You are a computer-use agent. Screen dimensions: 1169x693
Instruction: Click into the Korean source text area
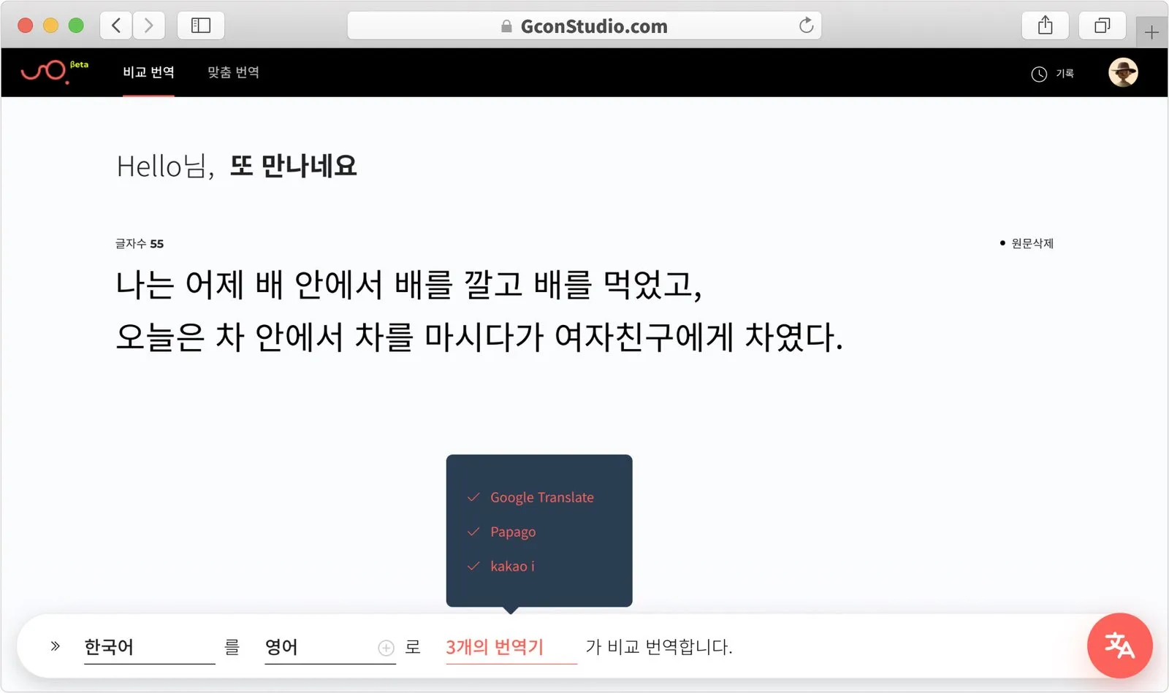click(480, 310)
